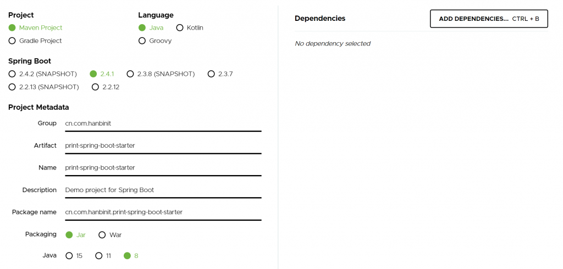563x269 pixels.
Task: Click the Artifact field label
Action: click(45, 145)
